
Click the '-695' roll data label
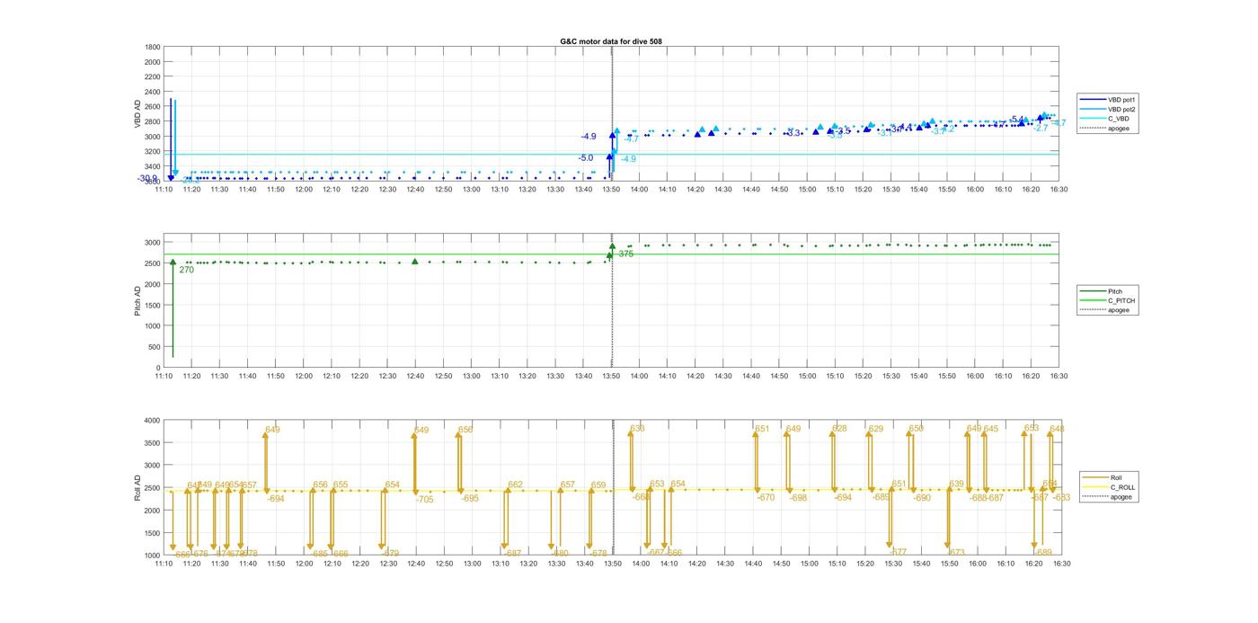point(470,499)
